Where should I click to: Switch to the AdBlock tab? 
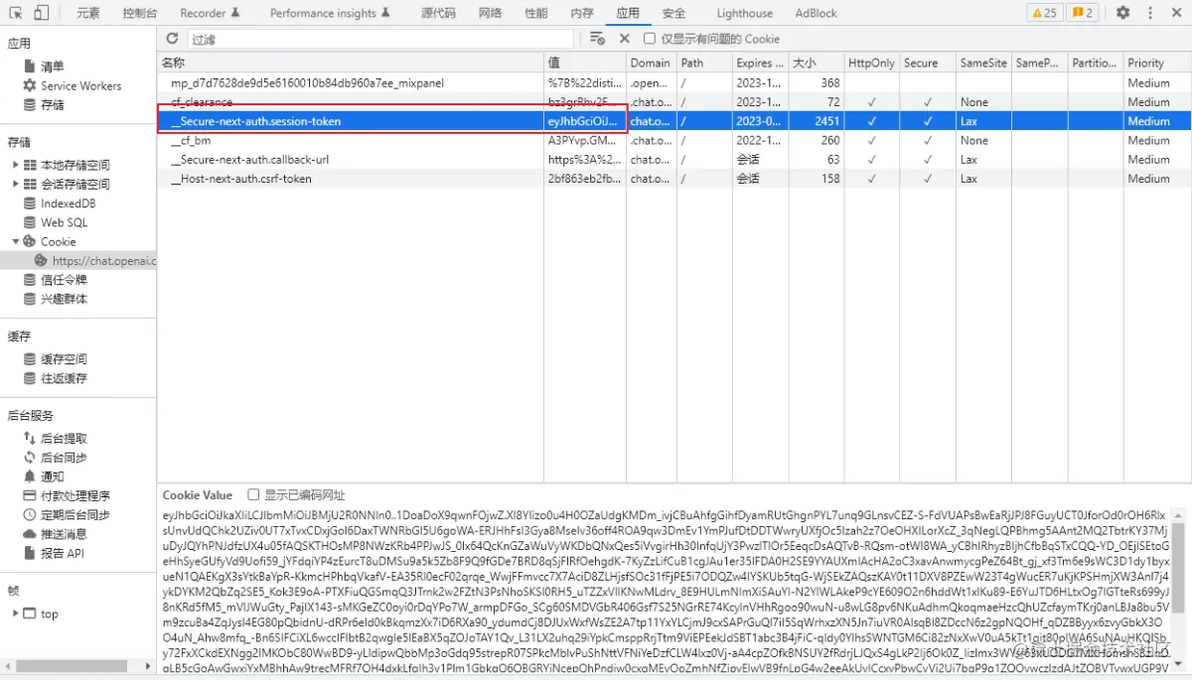coord(816,13)
